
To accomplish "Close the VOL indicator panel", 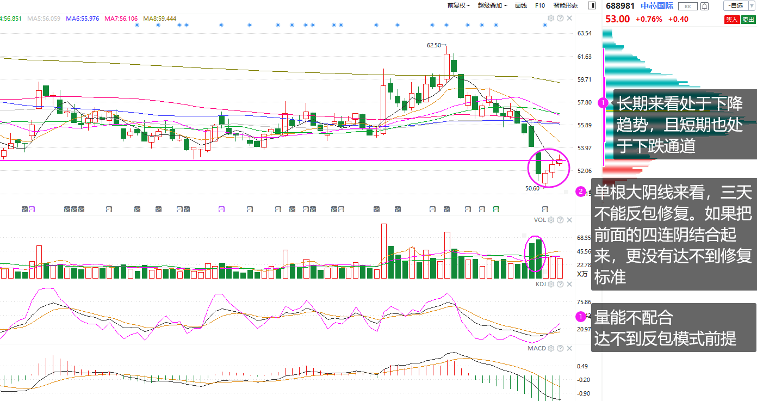I will tap(569, 220).
